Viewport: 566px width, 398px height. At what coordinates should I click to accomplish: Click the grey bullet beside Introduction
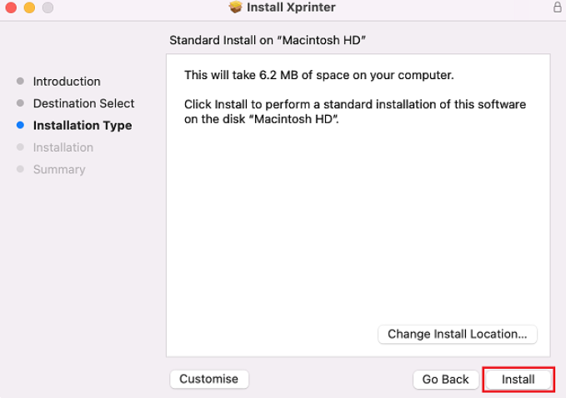click(21, 81)
